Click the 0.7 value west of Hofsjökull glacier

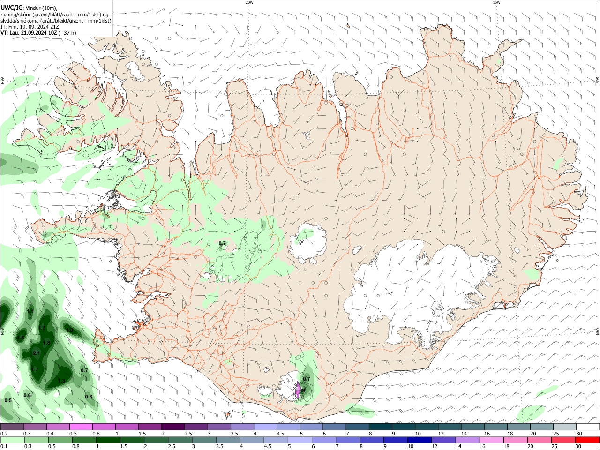[223, 243]
